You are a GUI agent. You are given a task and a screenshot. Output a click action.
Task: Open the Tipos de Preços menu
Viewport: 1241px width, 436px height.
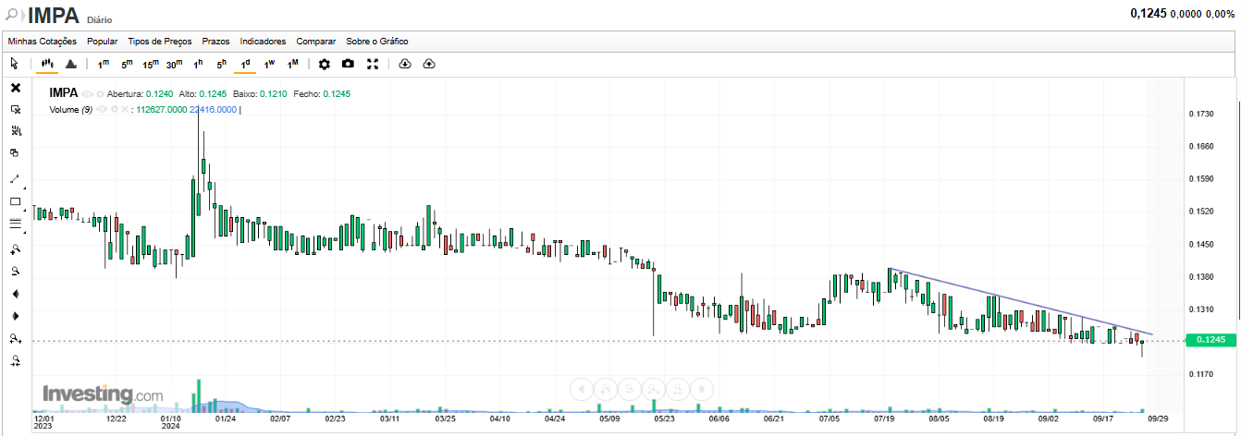point(160,42)
